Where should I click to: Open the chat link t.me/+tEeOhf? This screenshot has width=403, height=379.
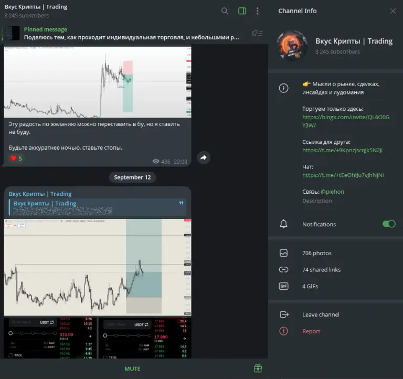point(343,175)
